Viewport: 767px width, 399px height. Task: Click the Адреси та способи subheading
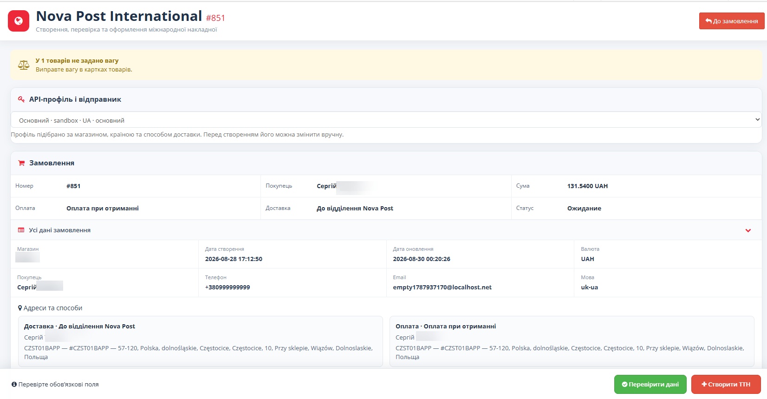click(53, 308)
